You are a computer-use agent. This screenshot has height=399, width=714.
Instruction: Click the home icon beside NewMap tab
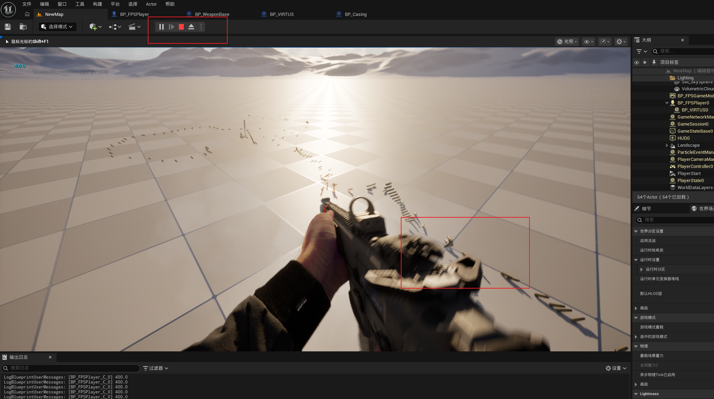tap(27, 14)
